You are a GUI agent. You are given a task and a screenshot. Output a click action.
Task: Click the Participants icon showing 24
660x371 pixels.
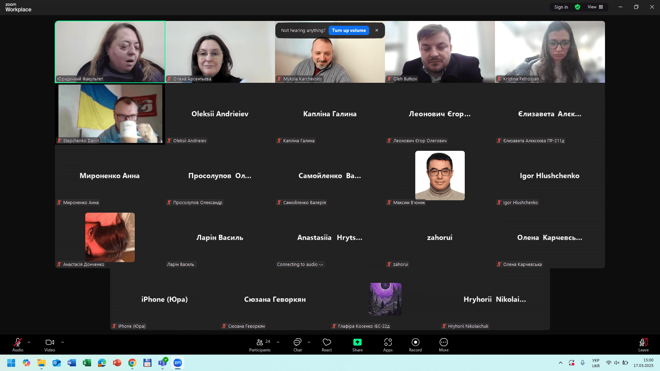tap(260, 342)
